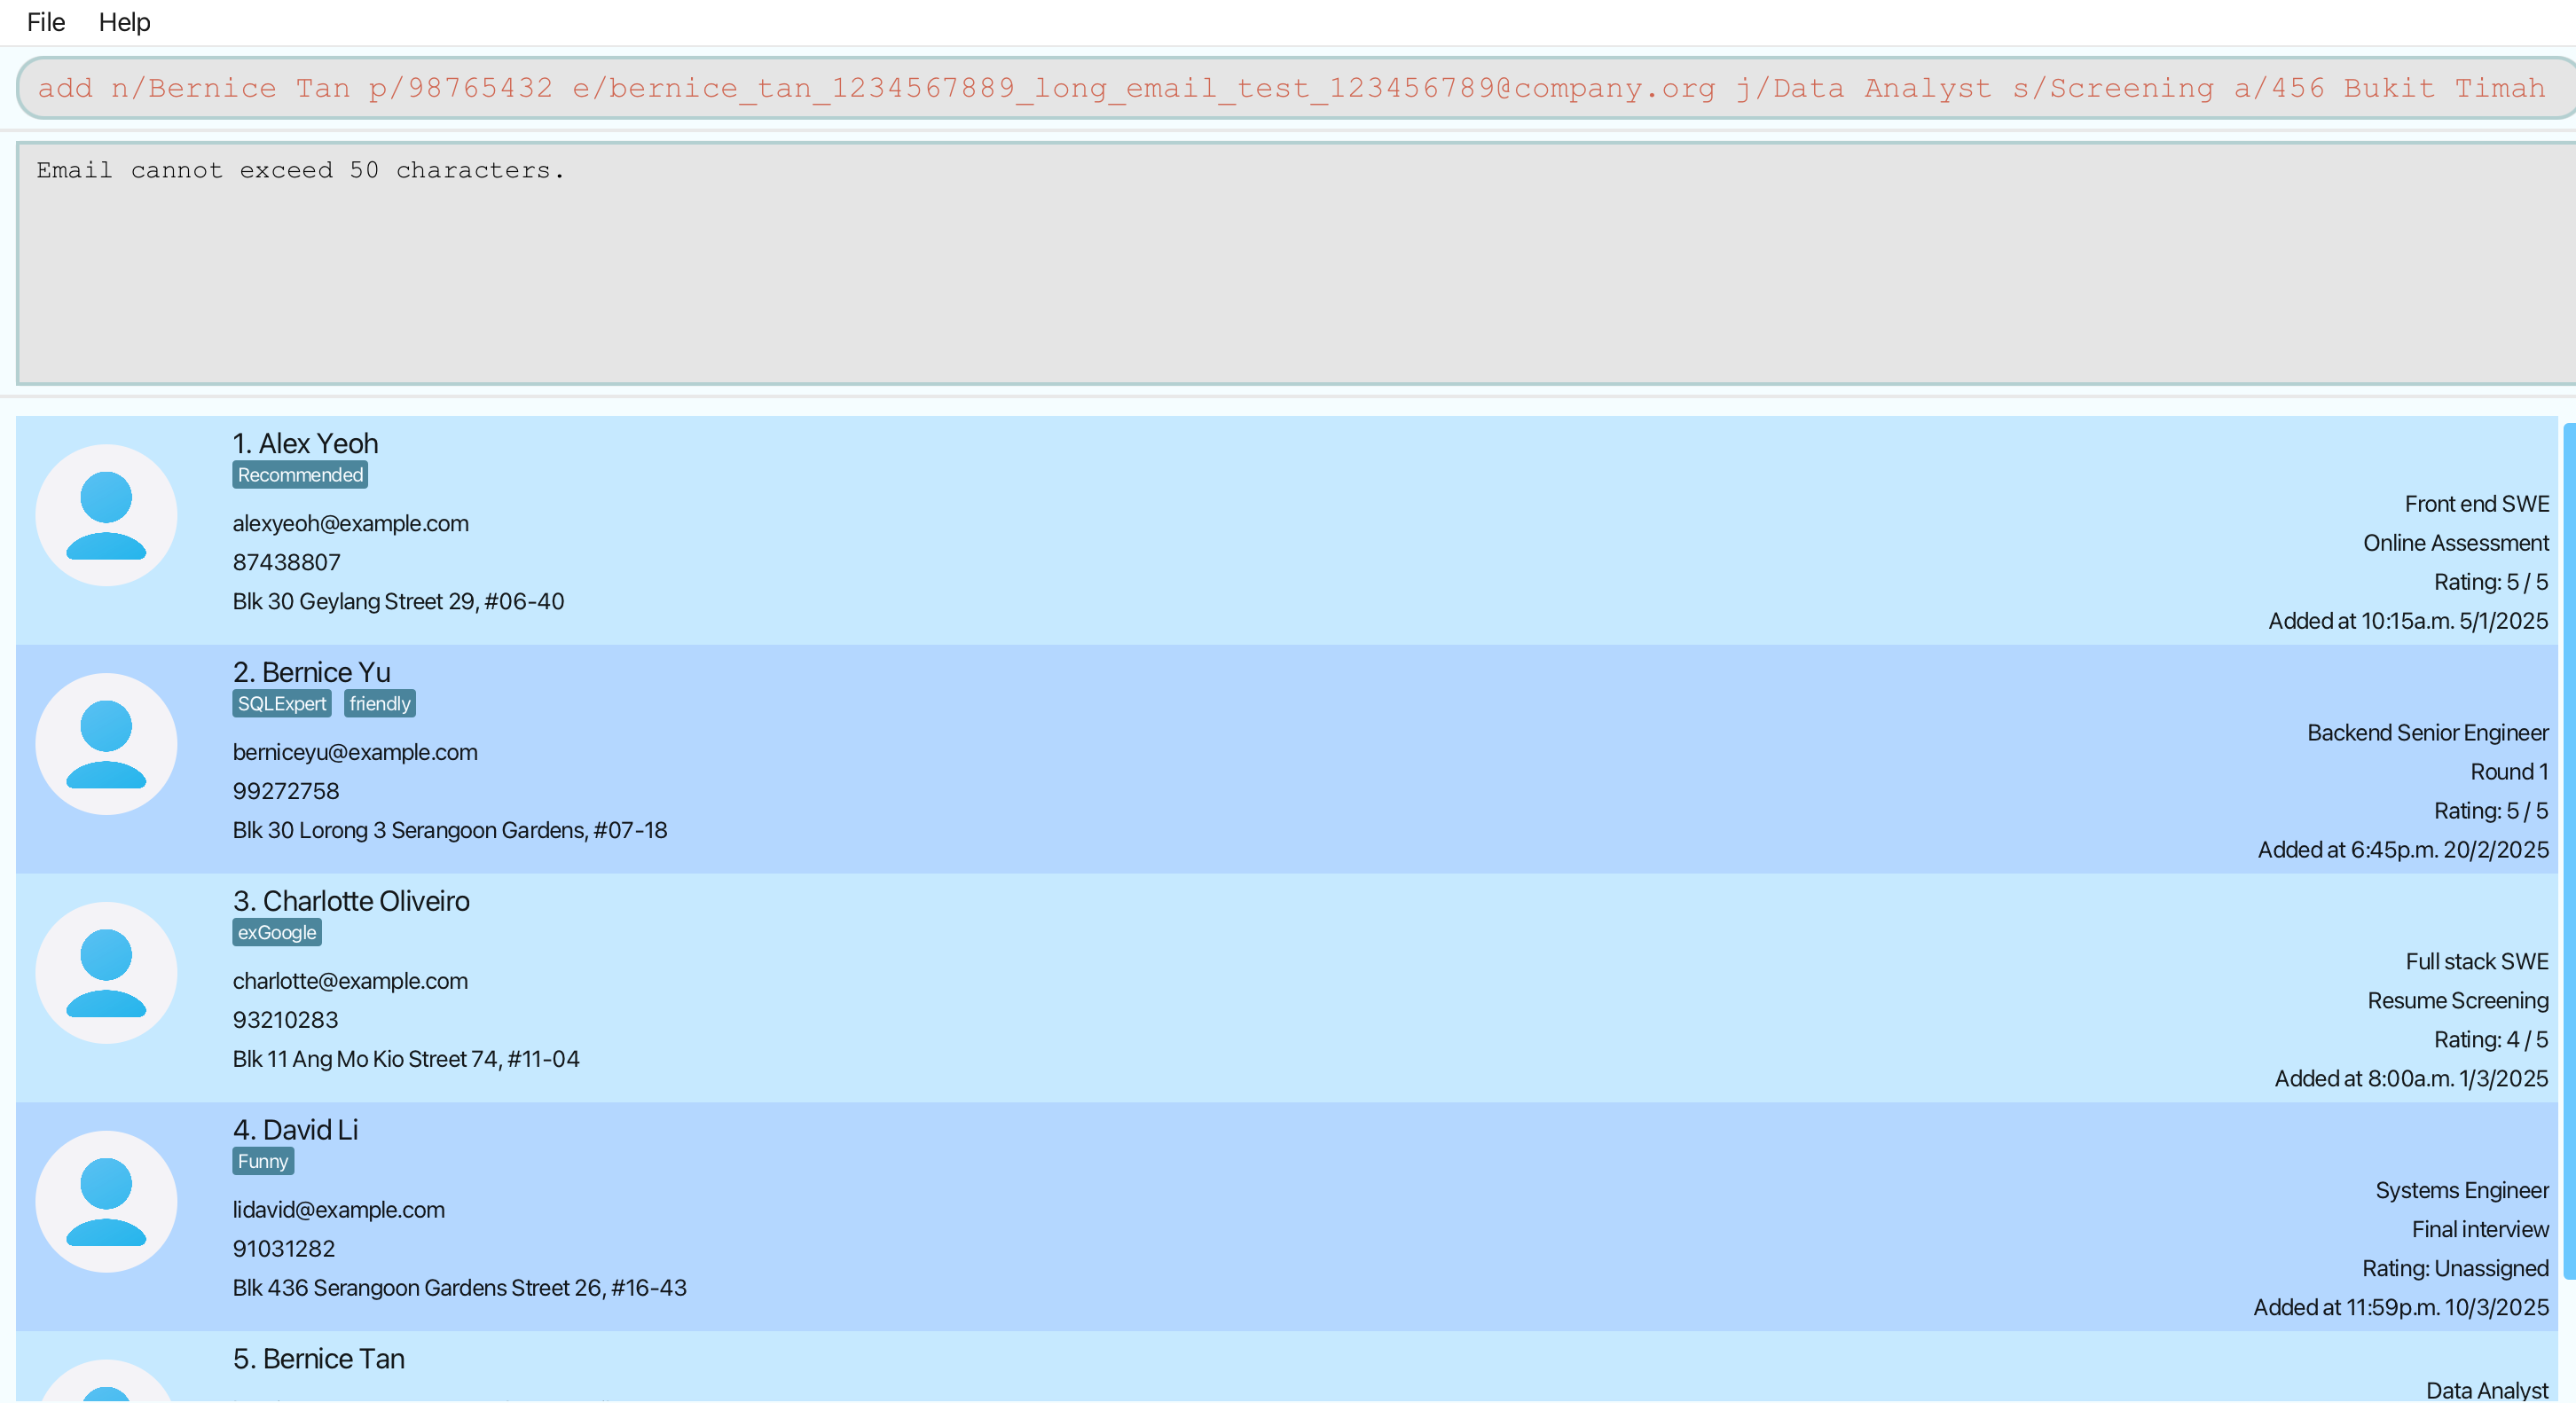
Task: Click Bernice Yu's Rating: 5 / 5
Action: tap(2491, 812)
